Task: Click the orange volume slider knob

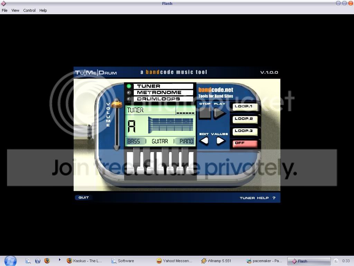Action: coord(117,103)
